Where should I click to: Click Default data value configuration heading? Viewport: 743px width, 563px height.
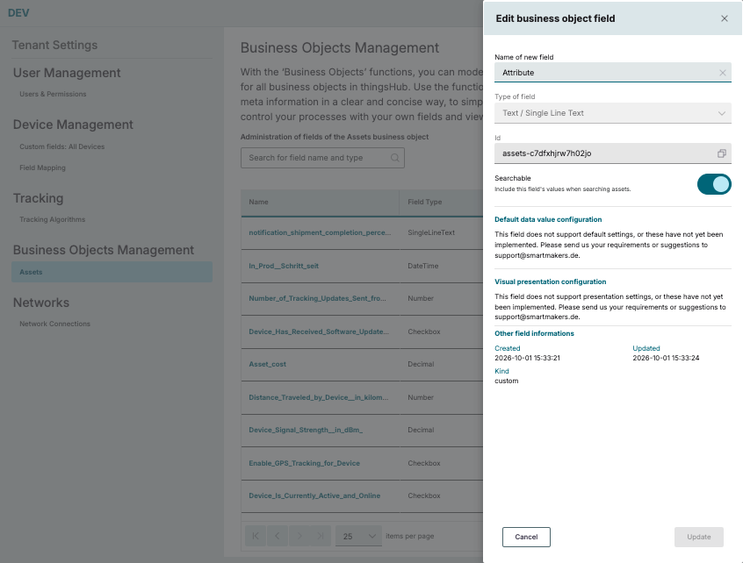[x=548, y=219]
